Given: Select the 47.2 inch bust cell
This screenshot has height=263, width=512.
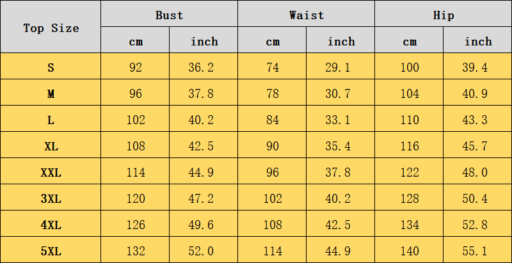Looking at the screenshot, I should 204,198.
